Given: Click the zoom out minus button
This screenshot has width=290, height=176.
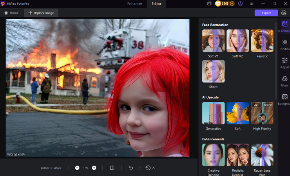Looking at the screenshot, I should pyautogui.click(x=77, y=168).
